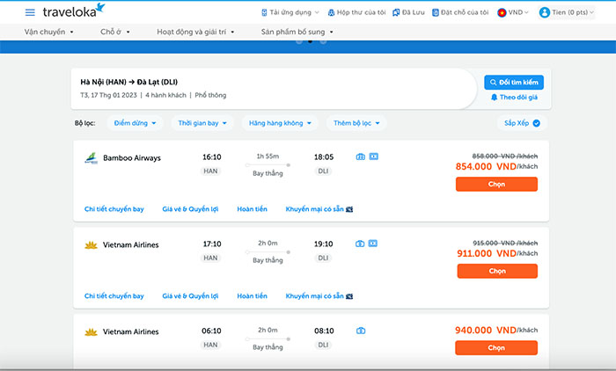Open the Hãng hàng không filter dropdown
Viewport: 616px width, 371px height.
click(x=280, y=123)
